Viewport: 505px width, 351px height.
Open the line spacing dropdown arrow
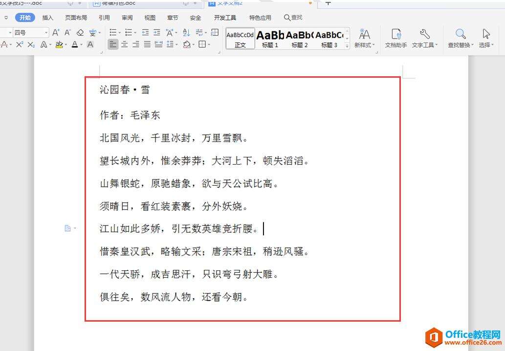[x=176, y=45]
